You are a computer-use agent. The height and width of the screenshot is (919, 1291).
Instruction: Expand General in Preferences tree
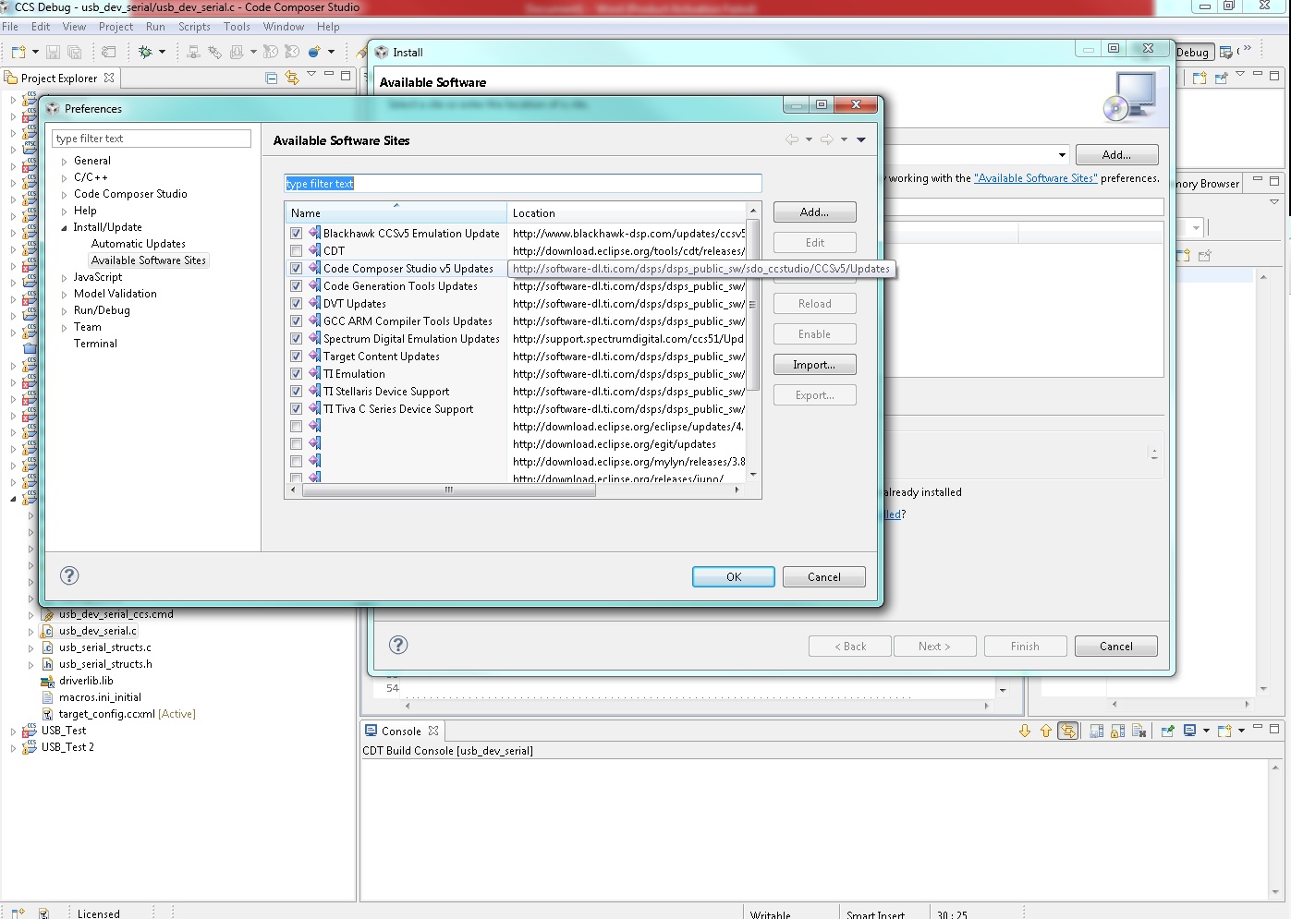64,162
